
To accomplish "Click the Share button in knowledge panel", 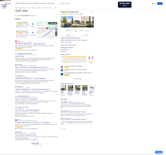I will pos(82,31).
